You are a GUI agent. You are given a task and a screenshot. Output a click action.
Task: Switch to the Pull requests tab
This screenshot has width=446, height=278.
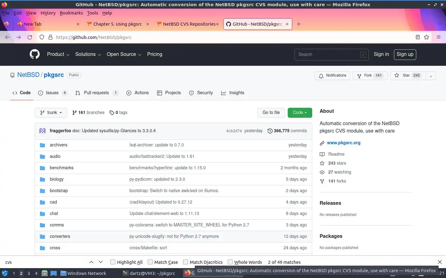click(96, 93)
